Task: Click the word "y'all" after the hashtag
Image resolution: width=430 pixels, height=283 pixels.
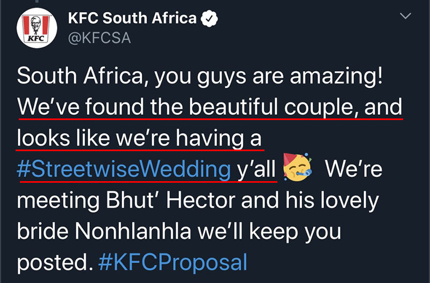Action: point(256,170)
